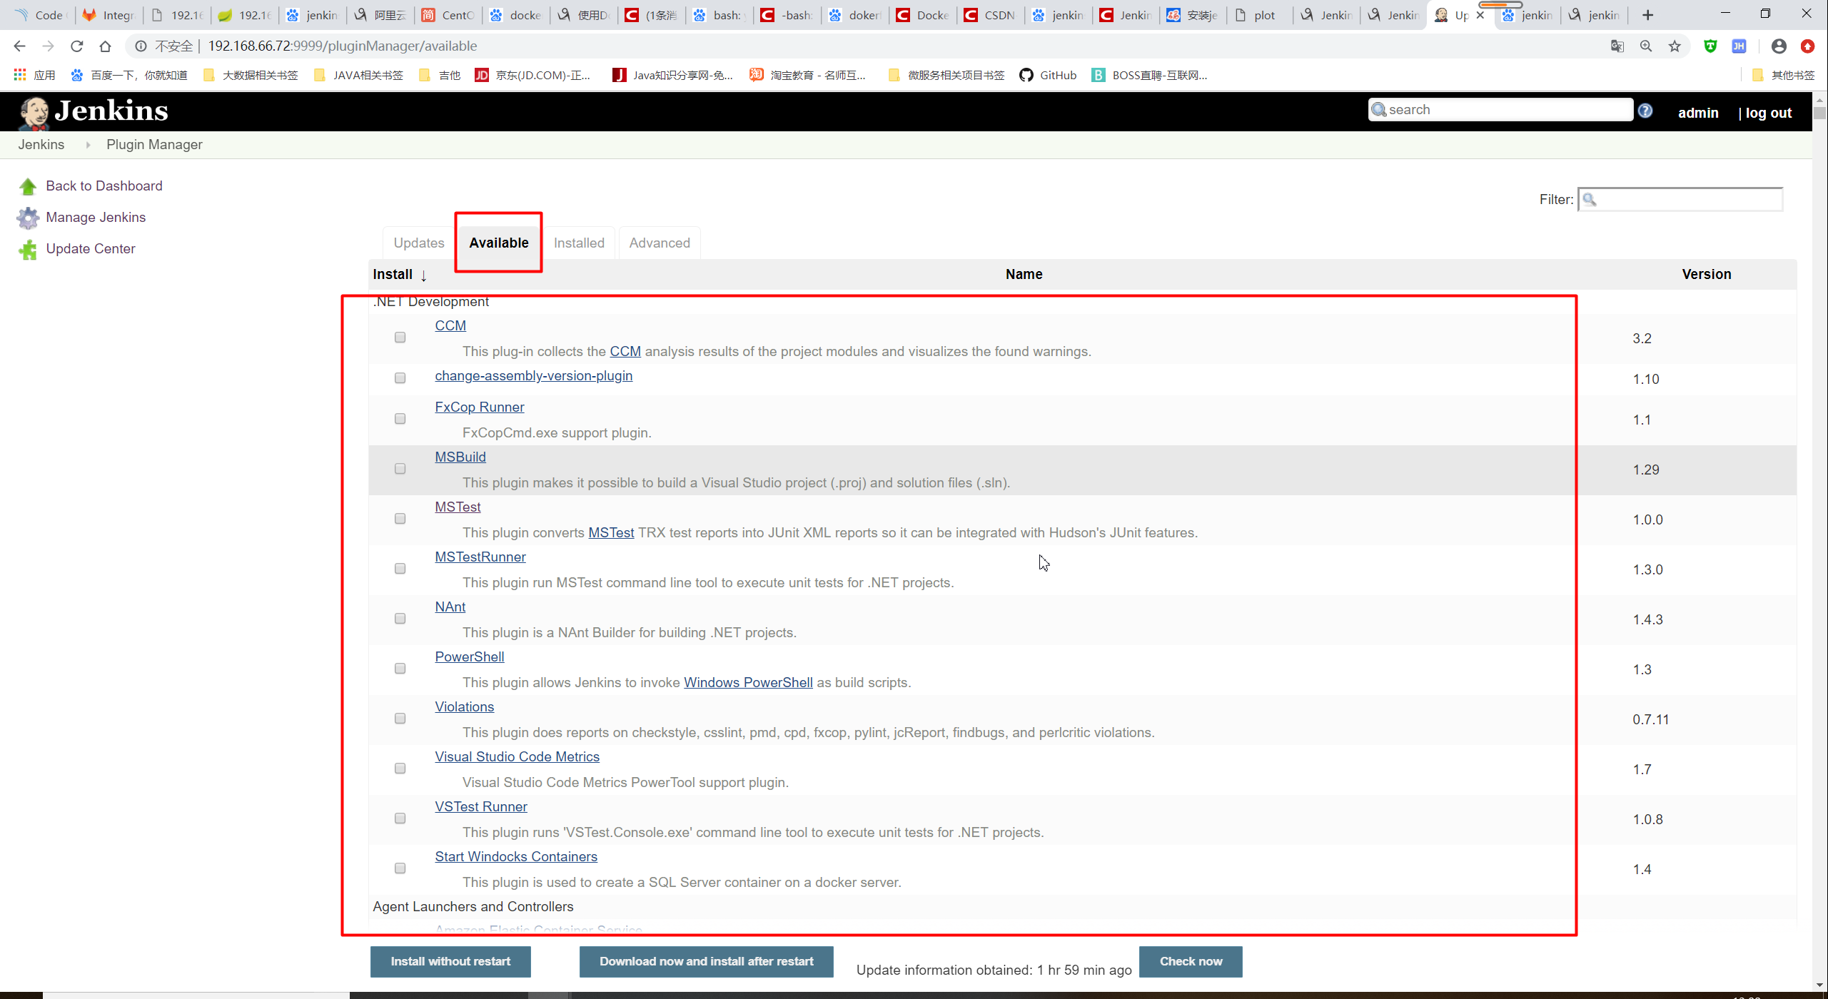Sort plugins using the Install column arrow
Image resolution: width=1828 pixels, height=999 pixels.
point(423,275)
